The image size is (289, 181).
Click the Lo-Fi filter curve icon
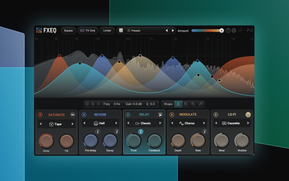pyautogui.click(x=248, y=115)
